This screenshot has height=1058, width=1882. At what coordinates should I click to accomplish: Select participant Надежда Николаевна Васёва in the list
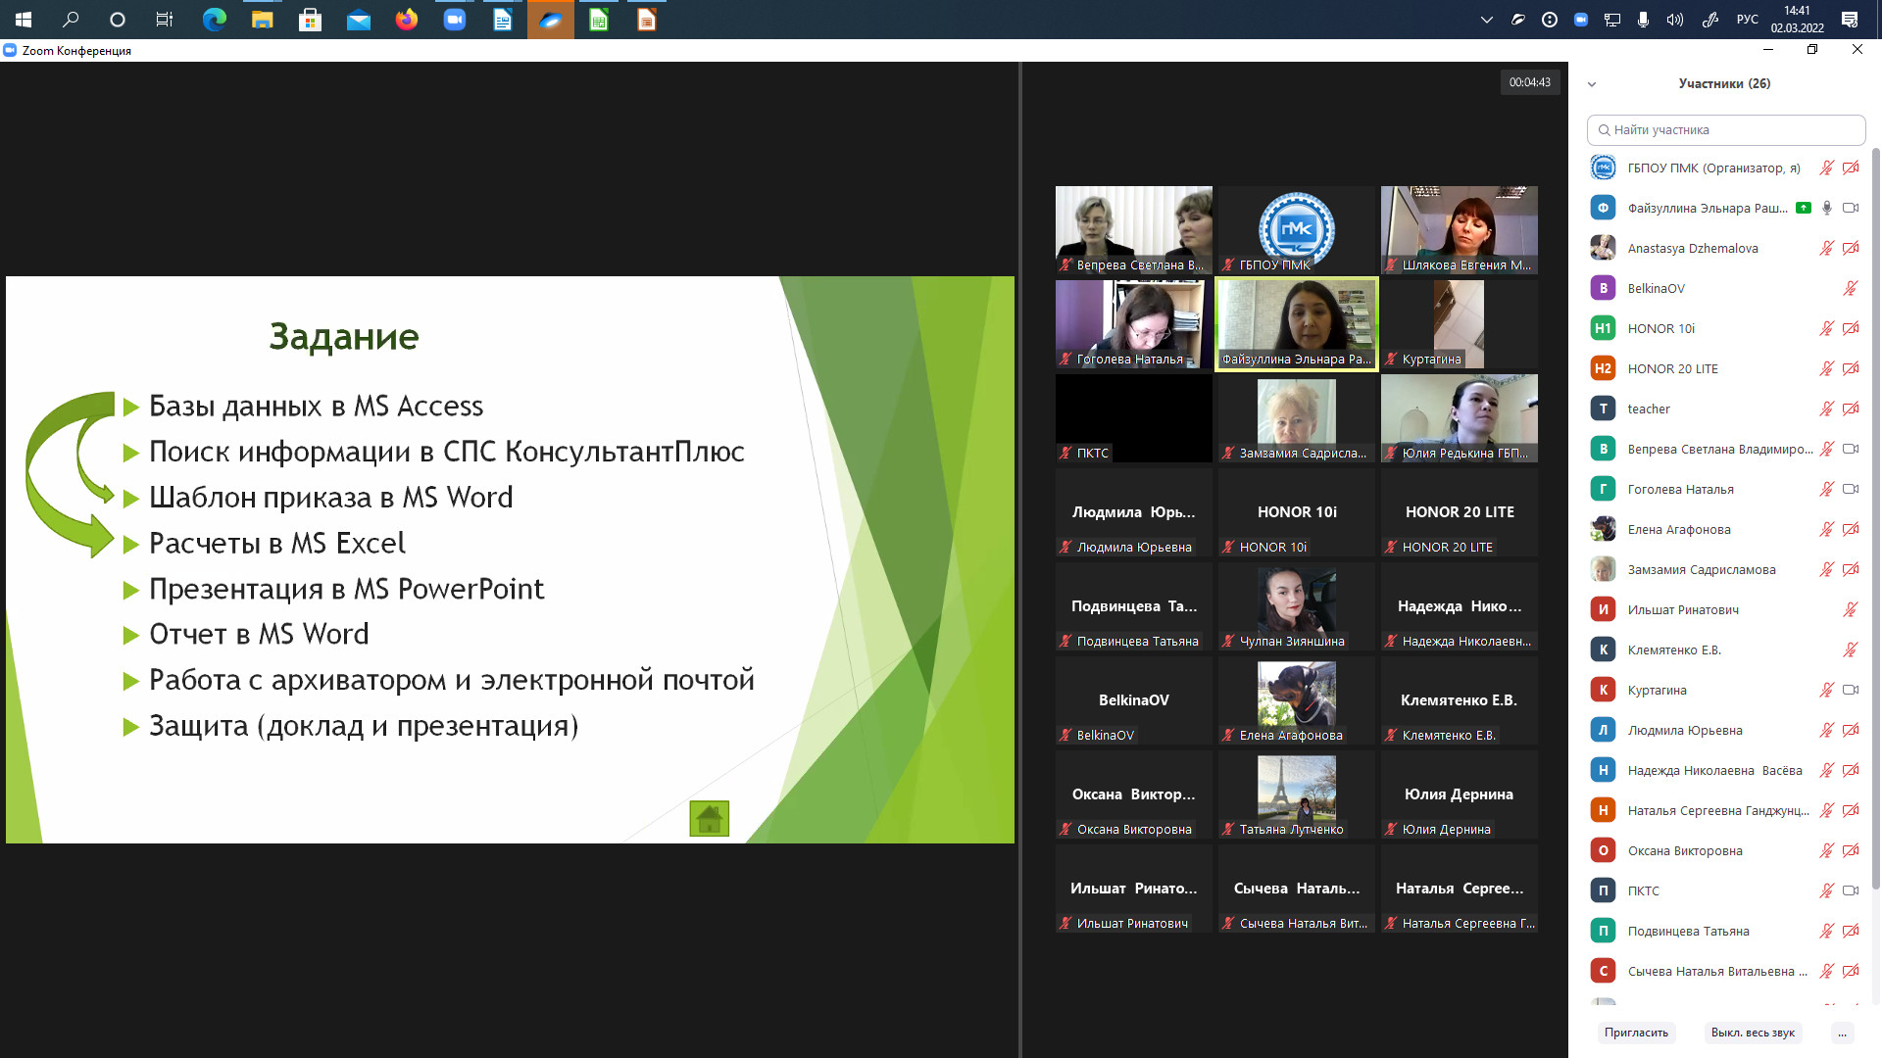[1725, 770]
